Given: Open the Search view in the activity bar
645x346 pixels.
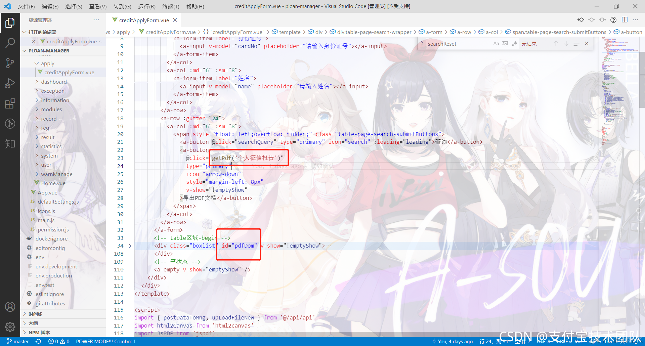Looking at the screenshot, I should click(10, 43).
